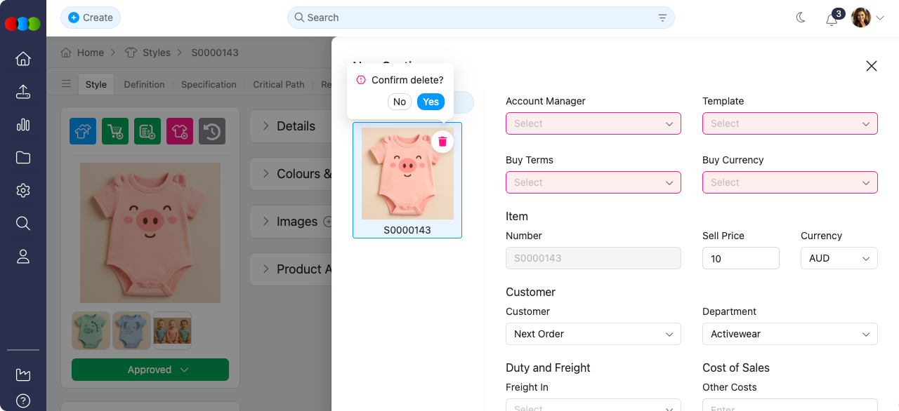Open the Specification tab

[208, 84]
